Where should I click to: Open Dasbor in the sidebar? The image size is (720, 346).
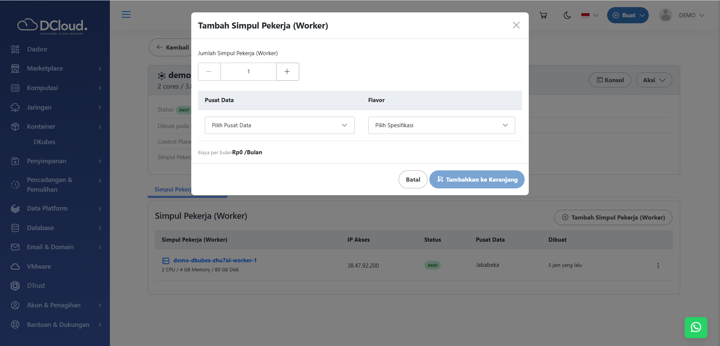pyautogui.click(x=37, y=49)
